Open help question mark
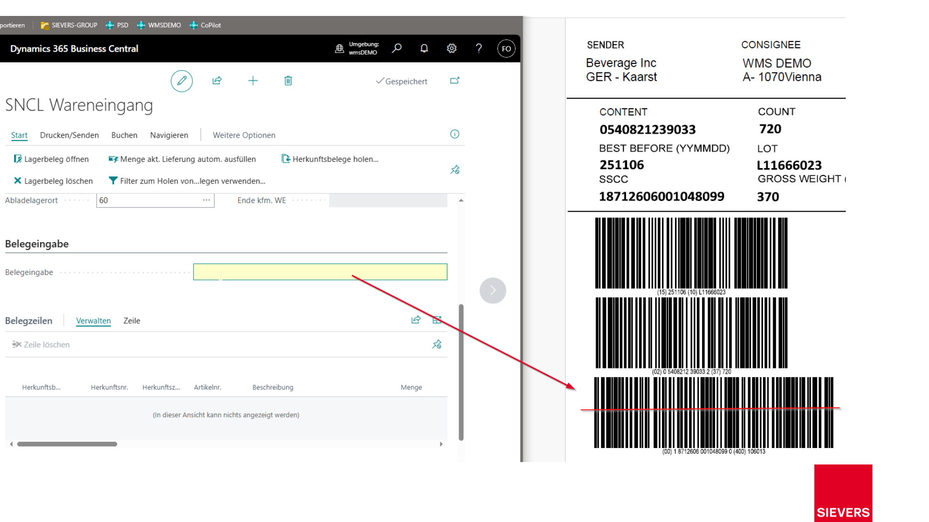Image resolution: width=929 pixels, height=522 pixels. (479, 48)
